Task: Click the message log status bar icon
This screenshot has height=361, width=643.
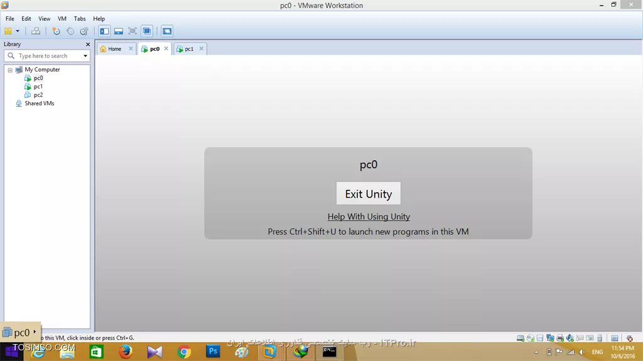Action: tap(615, 338)
